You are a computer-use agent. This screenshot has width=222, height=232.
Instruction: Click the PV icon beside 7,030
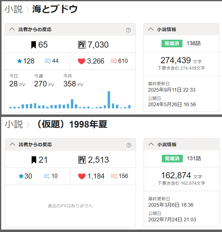(82, 45)
